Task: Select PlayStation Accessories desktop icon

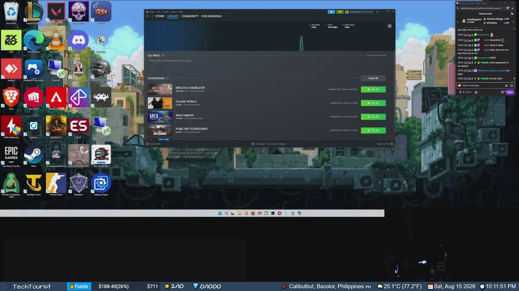Action: point(34,70)
